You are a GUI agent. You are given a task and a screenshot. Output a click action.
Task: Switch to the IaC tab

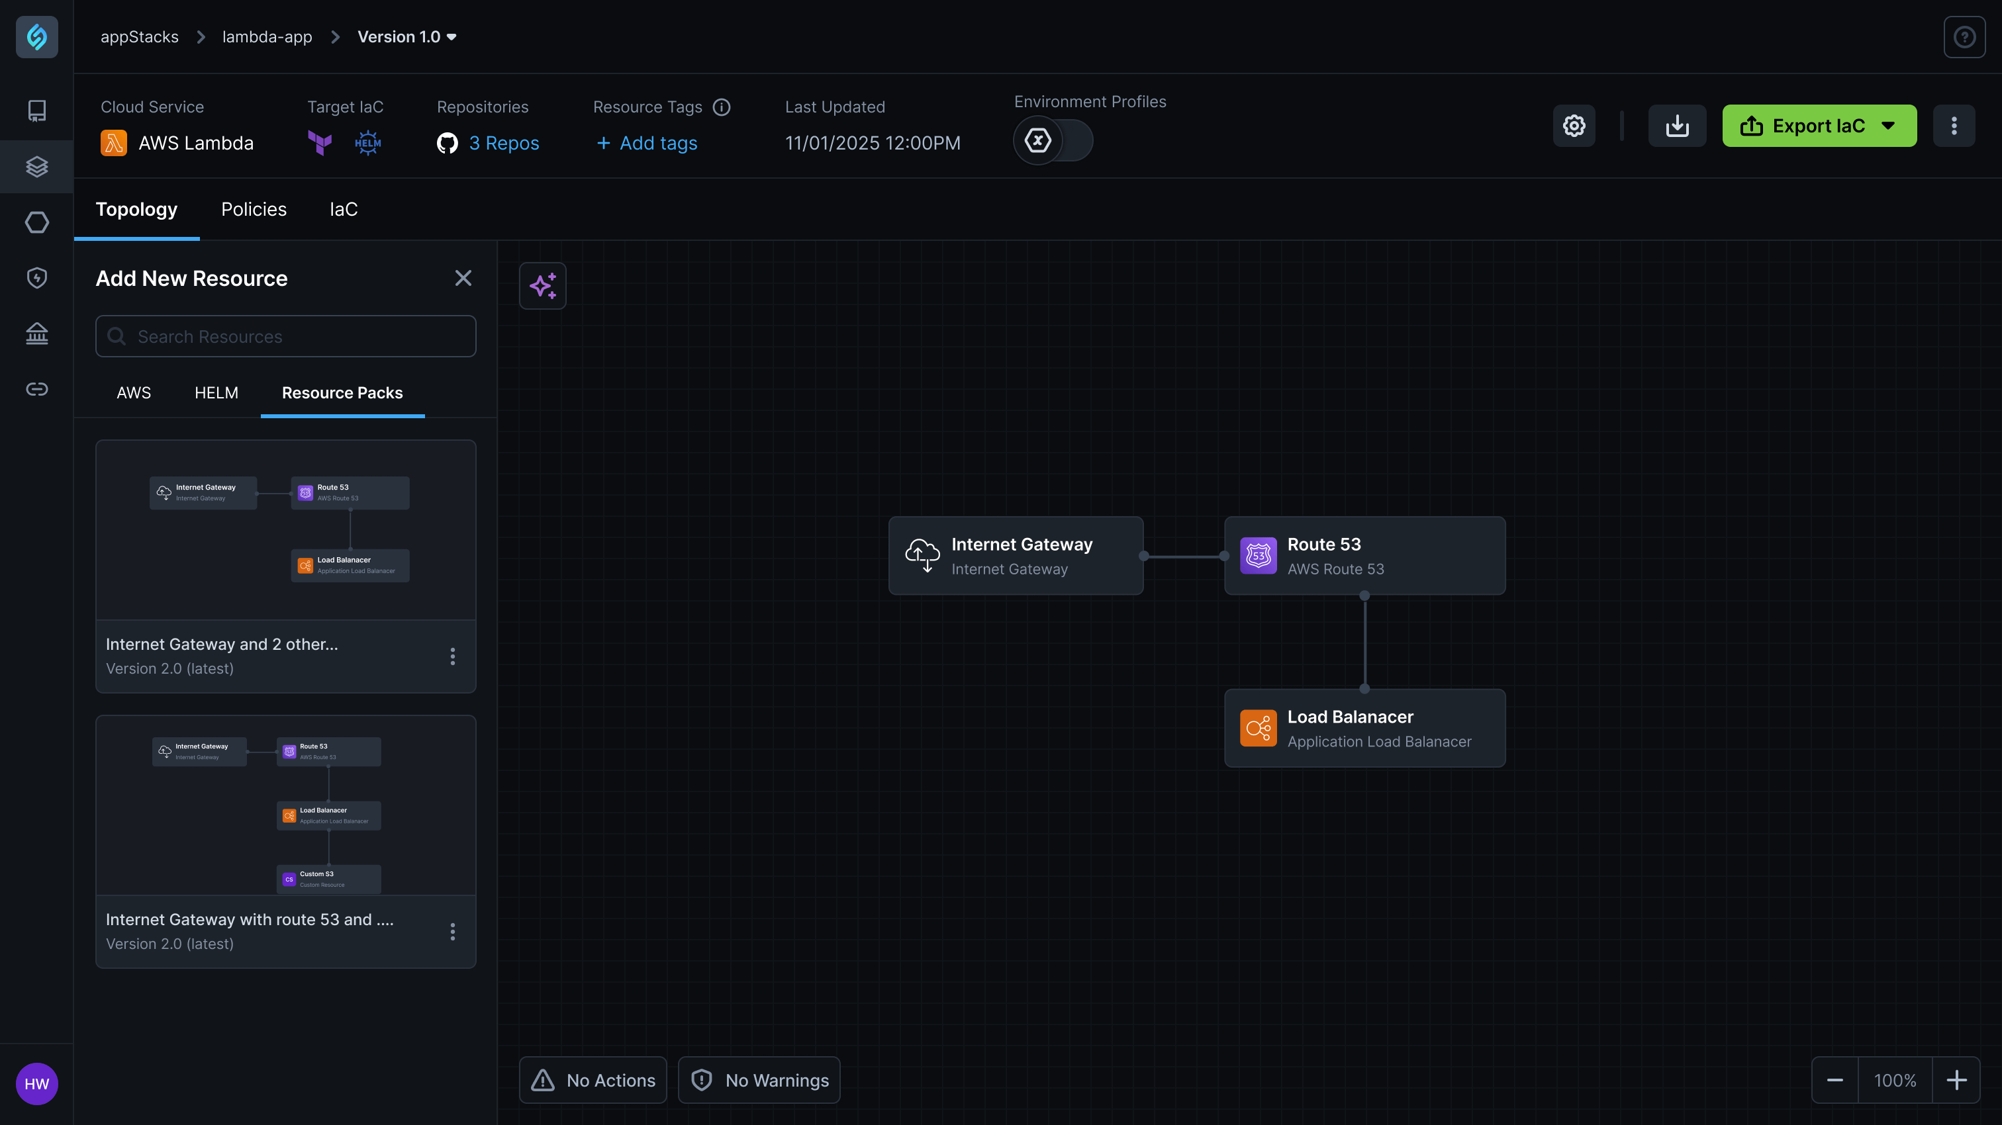(x=344, y=209)
